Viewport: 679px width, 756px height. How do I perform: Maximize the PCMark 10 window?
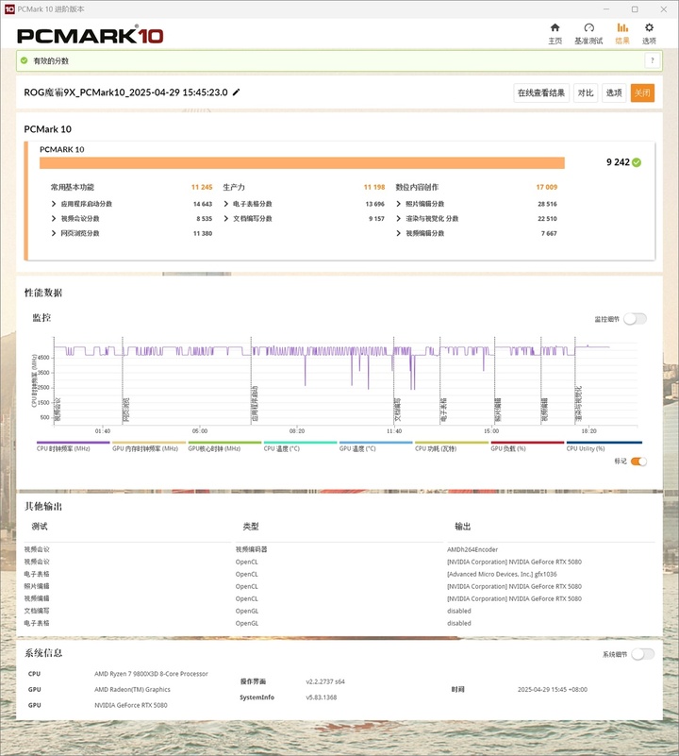(x=635, y=9)
